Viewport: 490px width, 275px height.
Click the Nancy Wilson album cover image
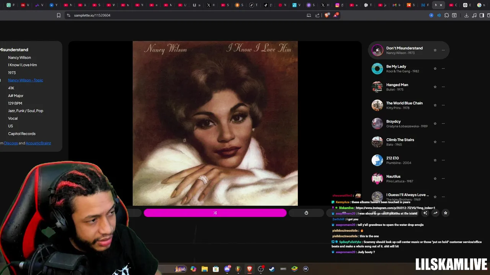coord(215,123)
